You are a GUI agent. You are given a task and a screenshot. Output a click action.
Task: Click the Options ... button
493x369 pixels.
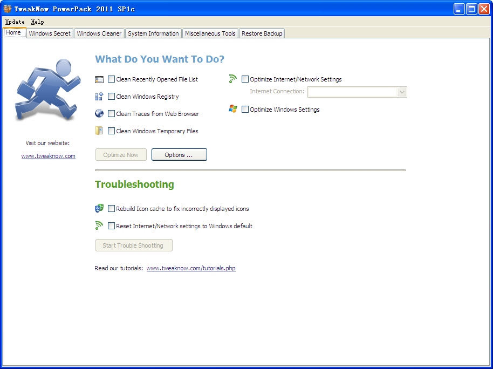179,155
